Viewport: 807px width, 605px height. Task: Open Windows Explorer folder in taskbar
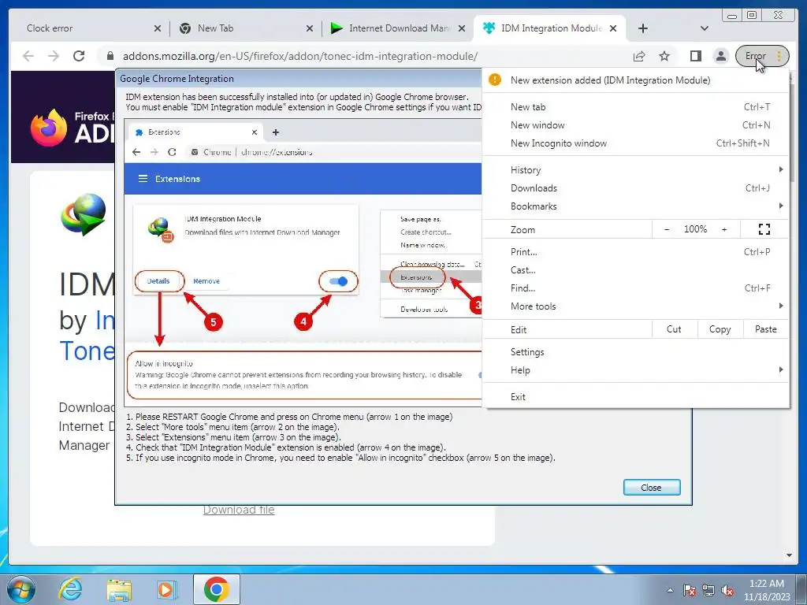click(119, 589)
